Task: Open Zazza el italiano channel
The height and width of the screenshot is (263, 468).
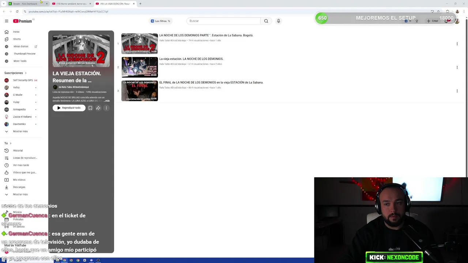Action: (x=22, y=117)
